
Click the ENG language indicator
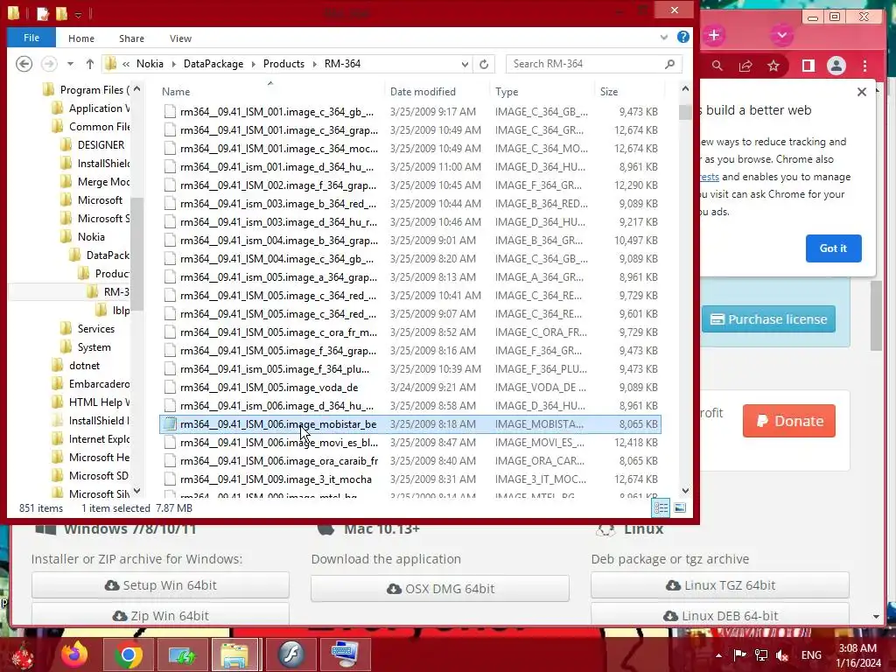tap(811, 654)
